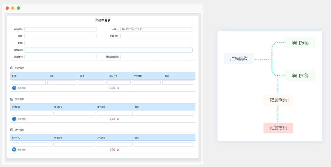The width and height of the screenshot is (331, 167).
Task: Click the yellow minimize window dot
Action: tap(13, 8)
